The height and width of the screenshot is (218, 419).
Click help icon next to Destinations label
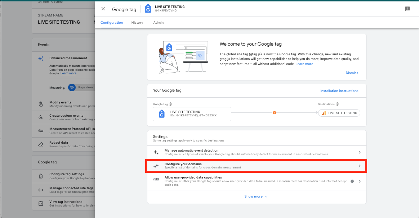pyautogui.click(x=337, y=104)
